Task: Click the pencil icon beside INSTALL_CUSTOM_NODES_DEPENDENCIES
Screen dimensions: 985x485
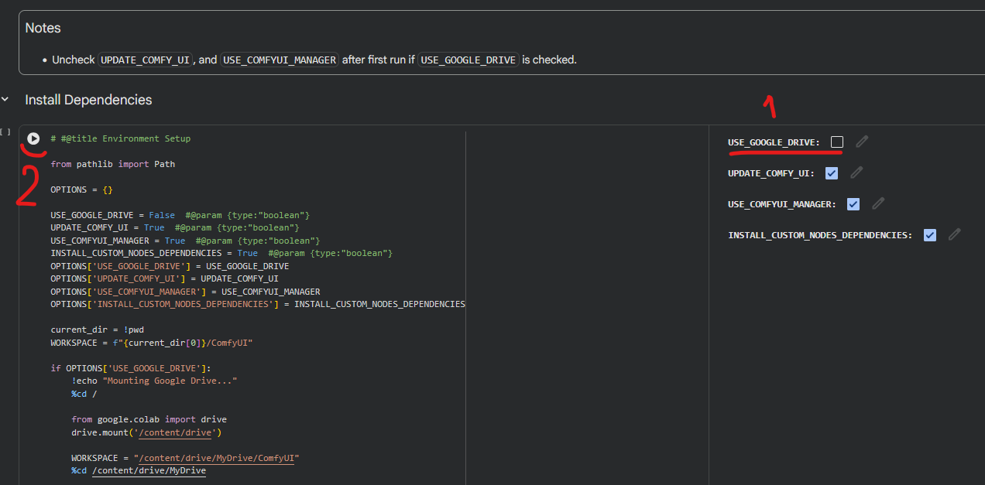Action: pos(955,234)
